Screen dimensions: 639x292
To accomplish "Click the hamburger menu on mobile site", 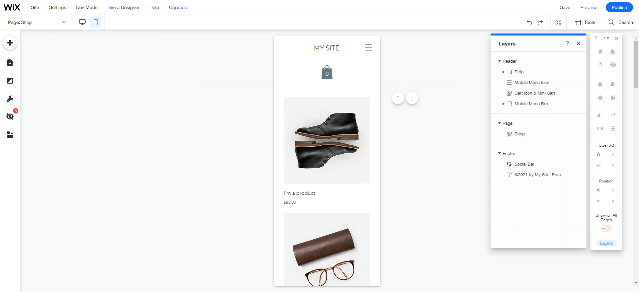I will (x=368, y=47).
